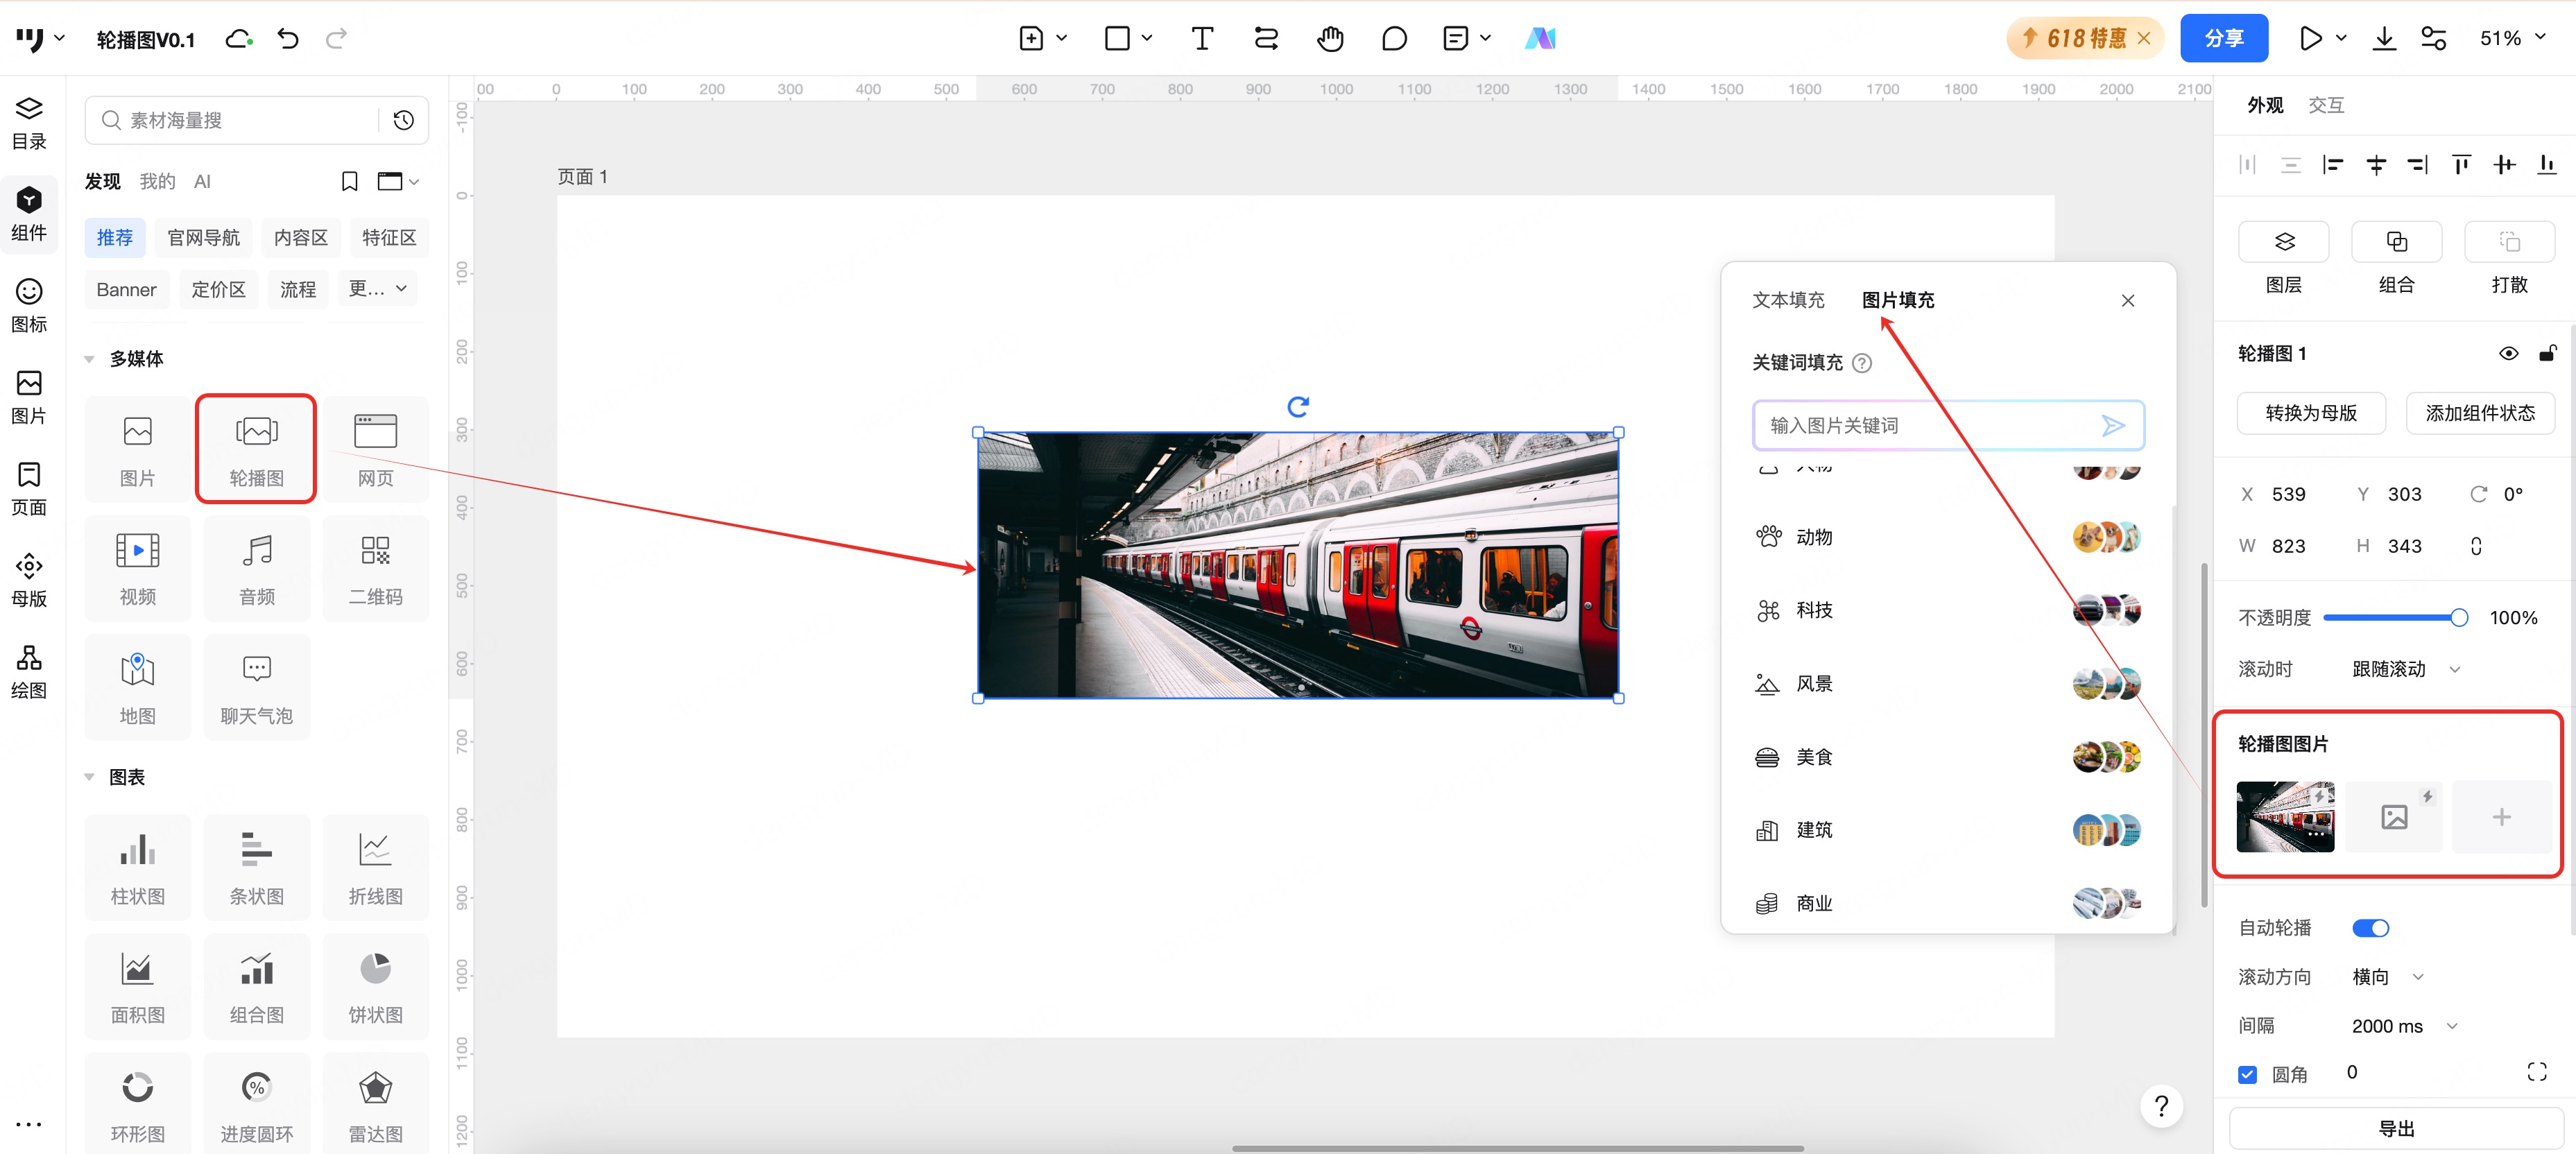Open the 绘图 sidebar panel

[x=29, y=671]
